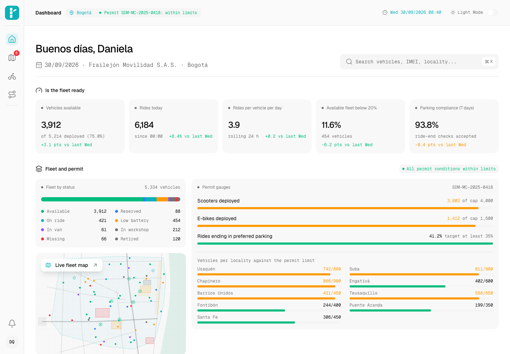
Task: Click the clock icon in the header
Action: pyautogui.click(x=385, y=12)
